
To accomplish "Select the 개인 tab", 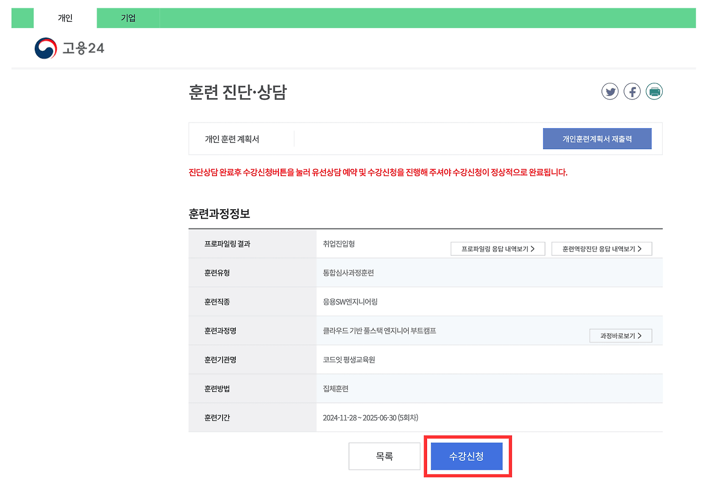I will 65,17.
